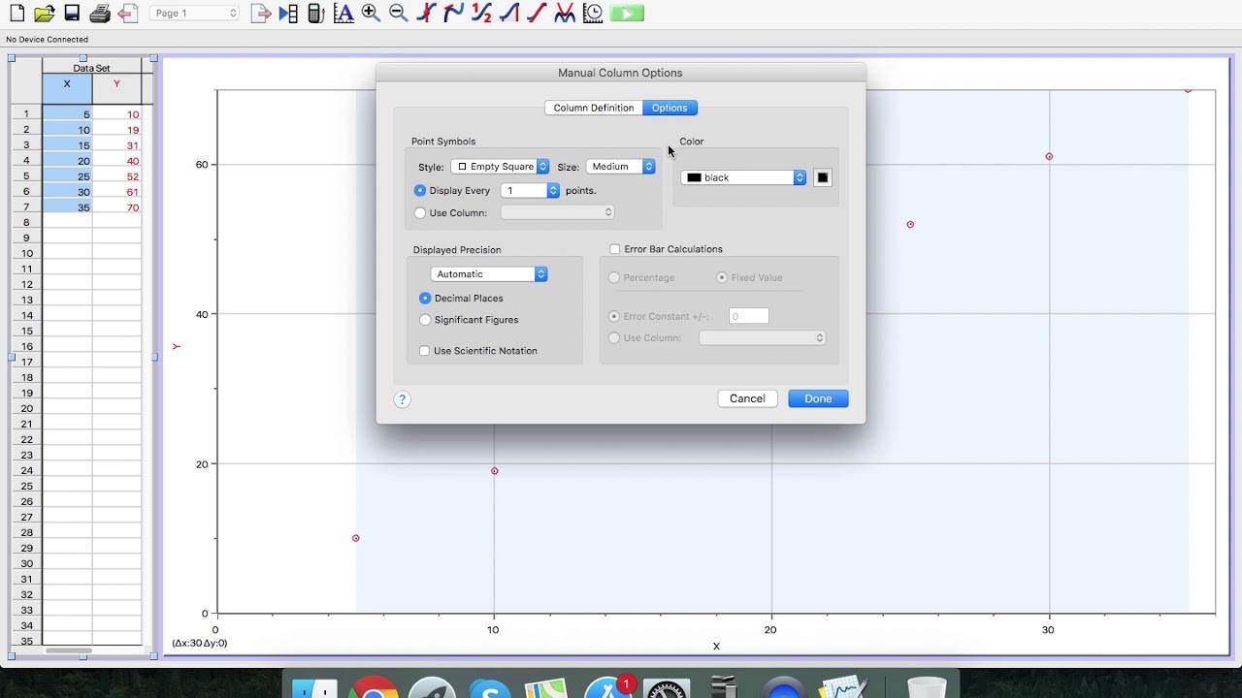Open Point Symbols Use Column dropdown
Screen dimensions: 1242x698
pos(557,212)
